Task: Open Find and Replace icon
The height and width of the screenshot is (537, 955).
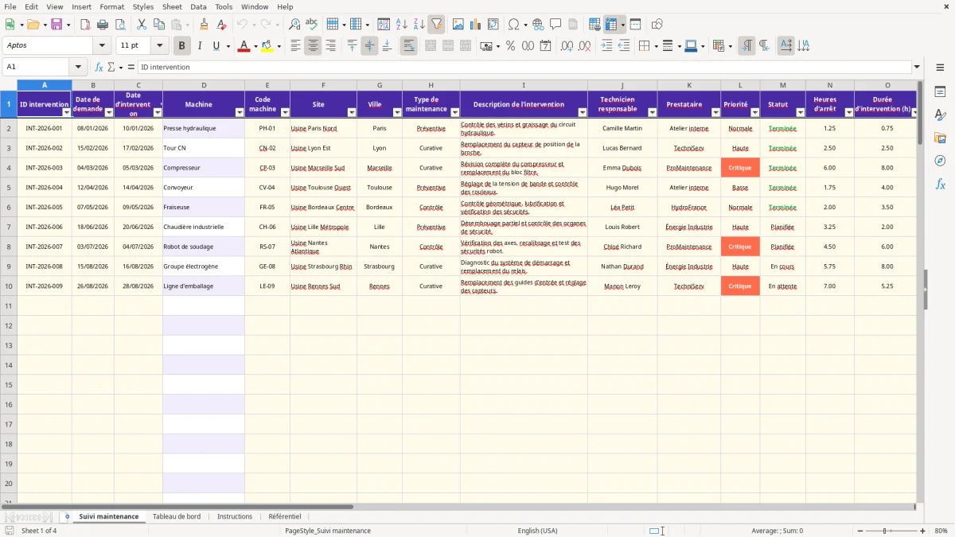Action: click(294, 25)
